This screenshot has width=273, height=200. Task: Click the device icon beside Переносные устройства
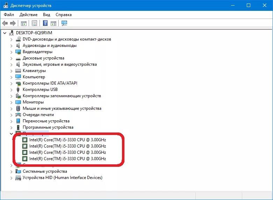18,121
